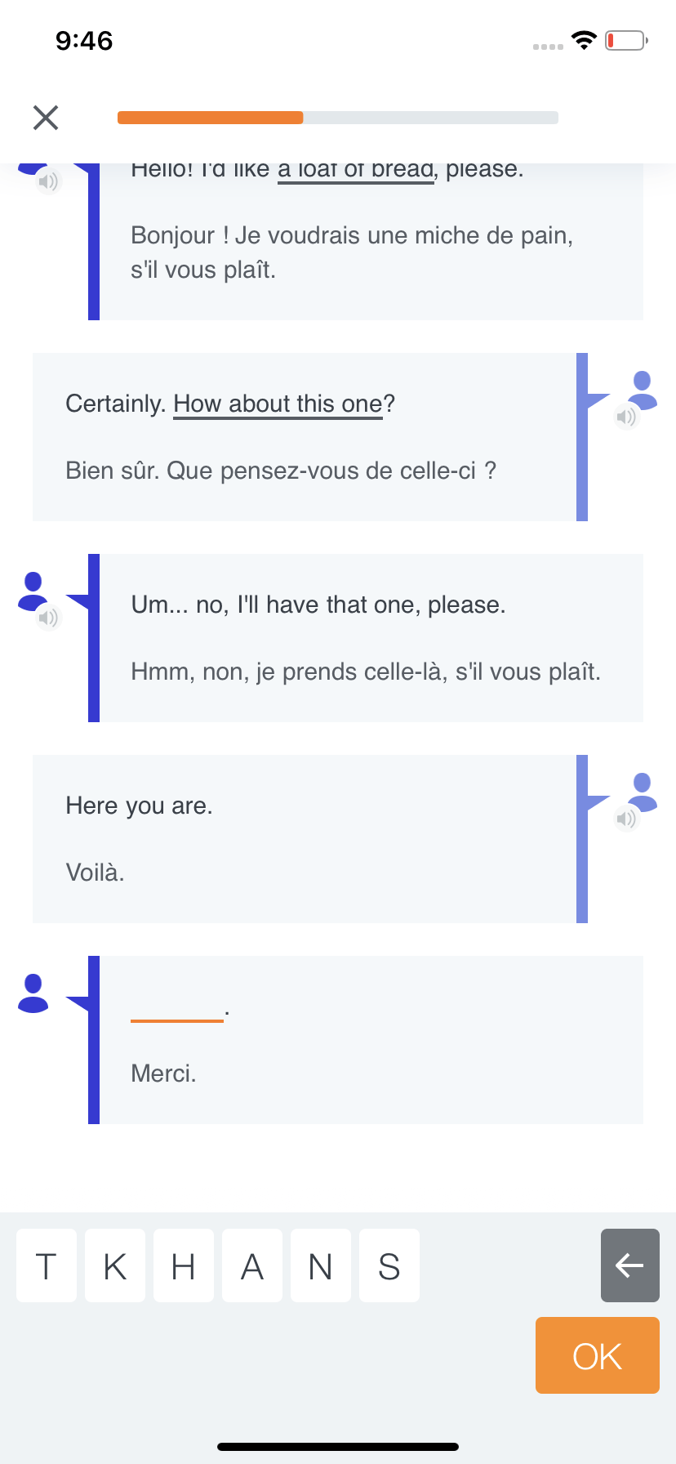This screenshot has width=676, height=1464.
Task: Play audio for "Here you are."
Action: click(x=626, y=819)
